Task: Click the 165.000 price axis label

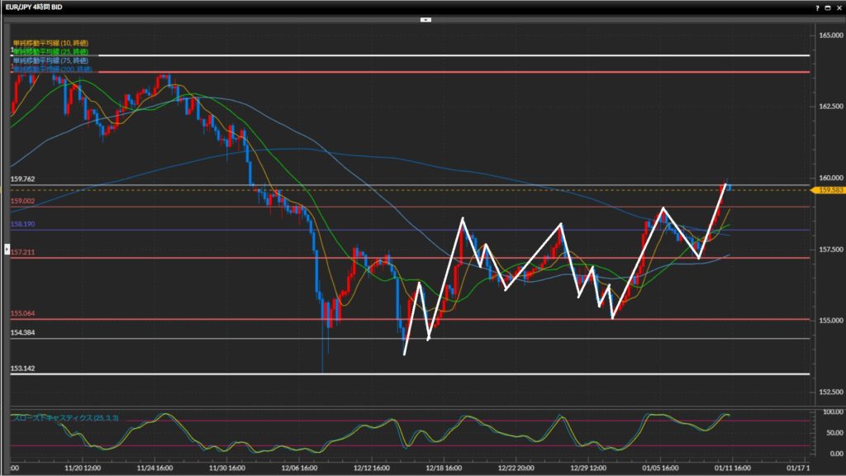Action: [x=829, y=36]
